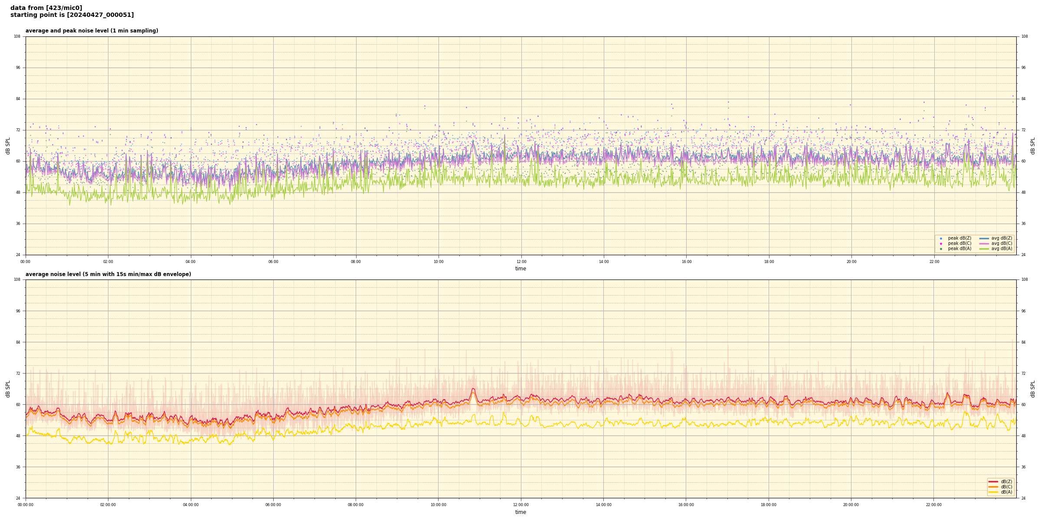Click the bottom chart's 'time' axis label
Screen dimensions: 1041x520
[520, 512]
